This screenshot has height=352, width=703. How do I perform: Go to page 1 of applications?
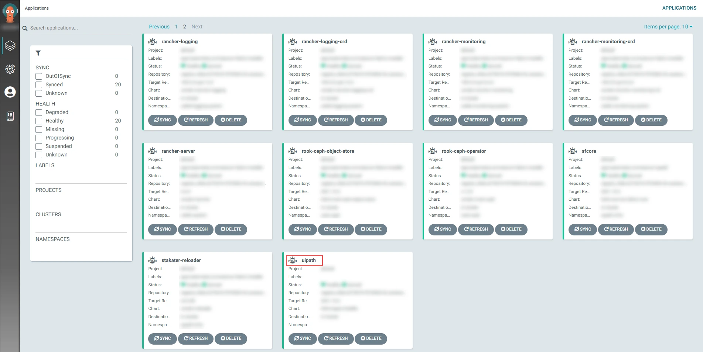click(176, 27)
